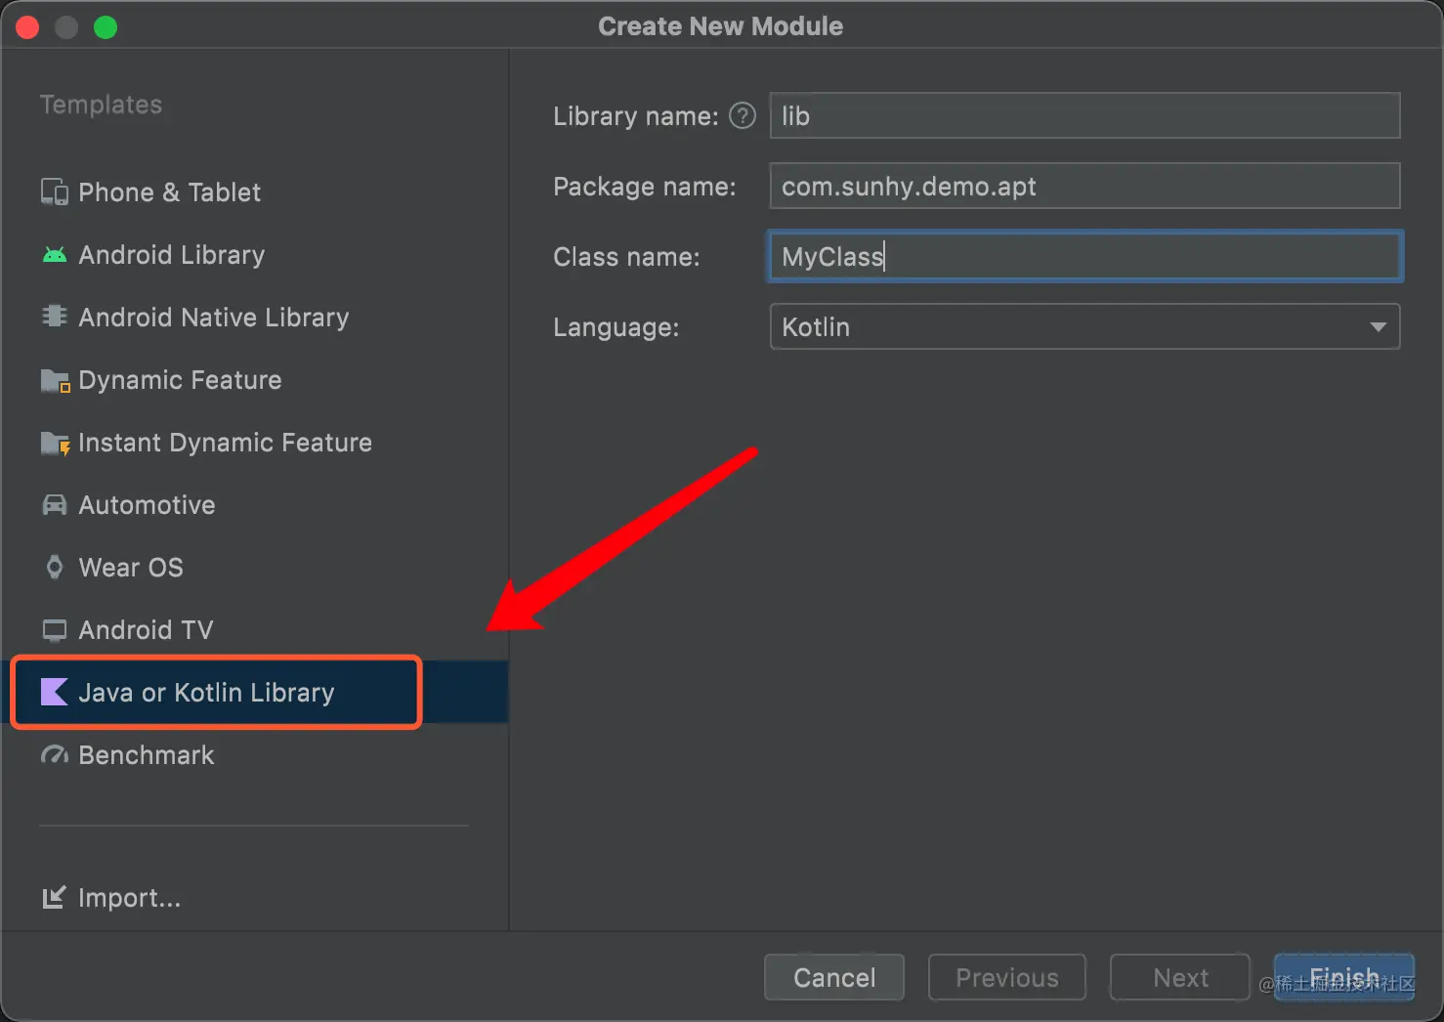Focus the Library name field
This screenshot has height=1022, width=1444.
(x=1084, y=115)
